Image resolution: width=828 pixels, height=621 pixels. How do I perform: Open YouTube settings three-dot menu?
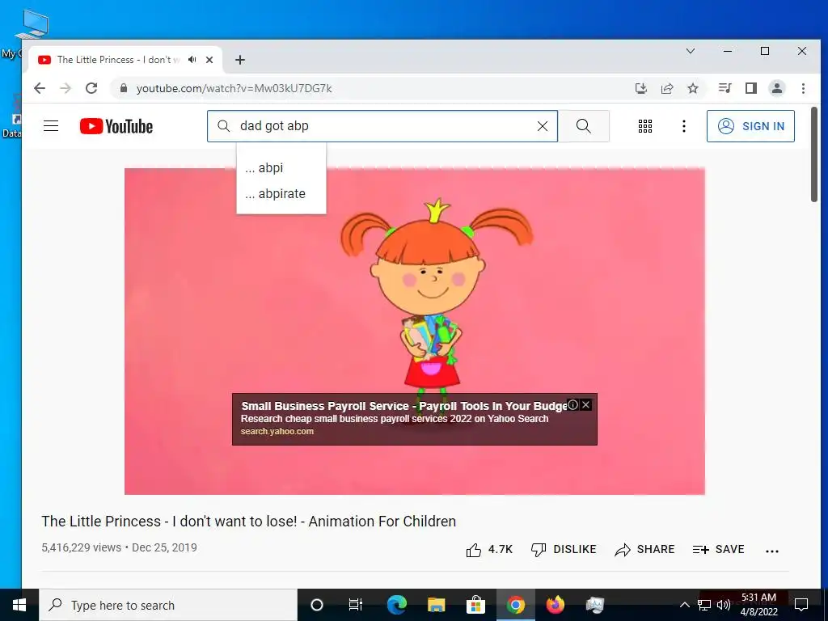(x=684, y=126)
